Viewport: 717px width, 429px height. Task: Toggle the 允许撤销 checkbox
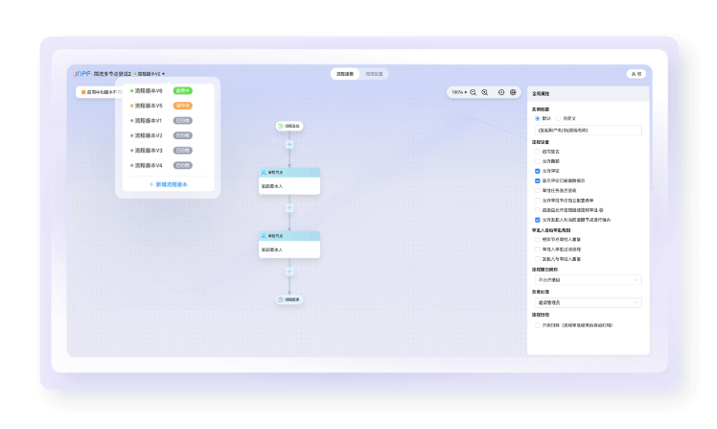tap(538, 161)
